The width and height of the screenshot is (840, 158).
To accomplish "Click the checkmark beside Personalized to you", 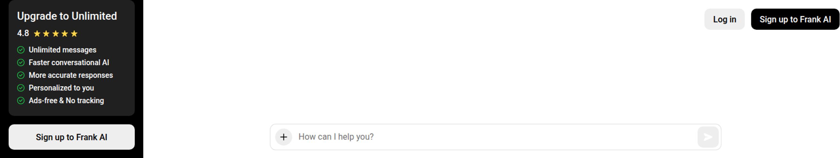I will point(21,88).
